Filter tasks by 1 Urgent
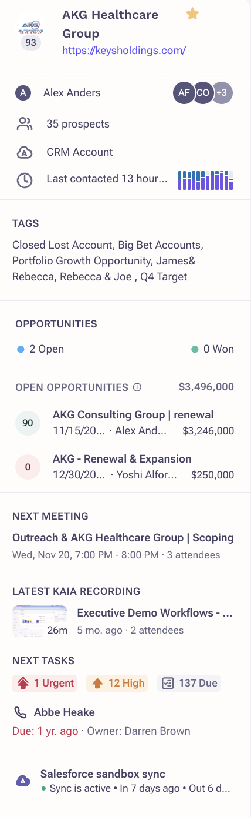The image size is (251, 817). [x=45, y=683]
